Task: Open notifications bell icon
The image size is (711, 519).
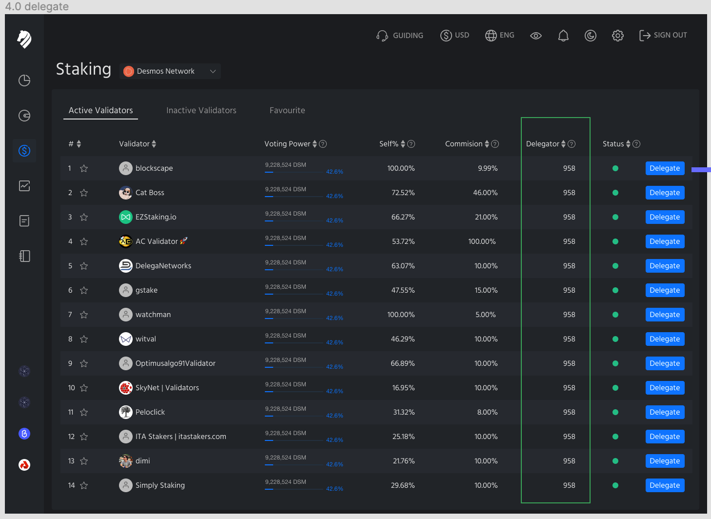Action: 563,36
